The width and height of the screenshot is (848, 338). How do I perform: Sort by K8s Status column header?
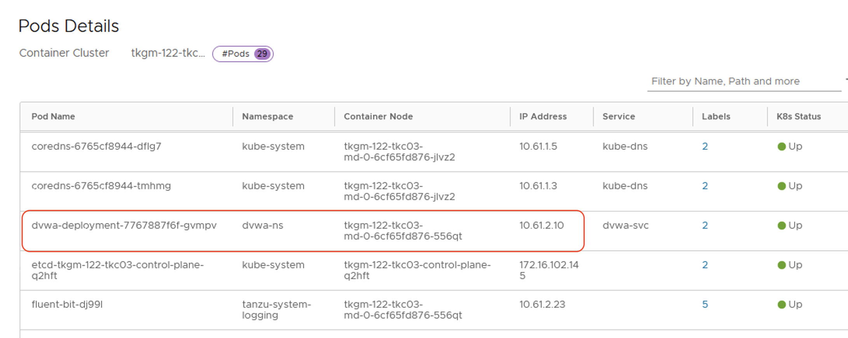(x=799, y=117)
